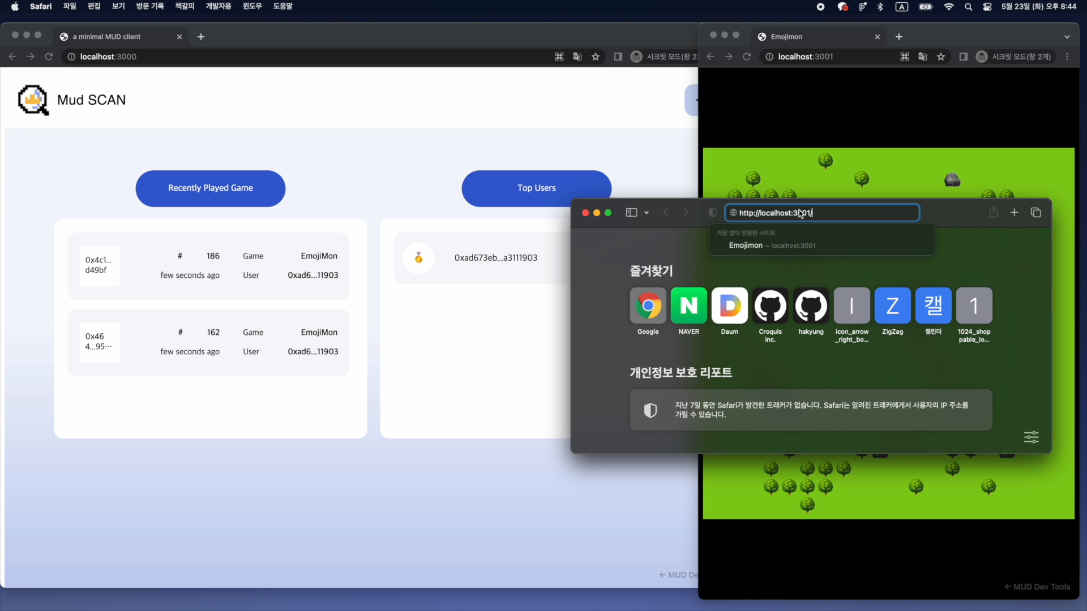Select game row number 186

208,266
